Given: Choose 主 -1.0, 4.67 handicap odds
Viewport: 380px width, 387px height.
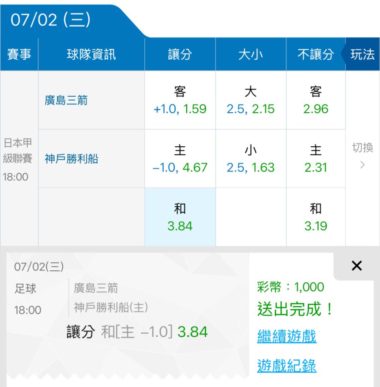Looking at the screenshot, I should click(x=180, y=159).
